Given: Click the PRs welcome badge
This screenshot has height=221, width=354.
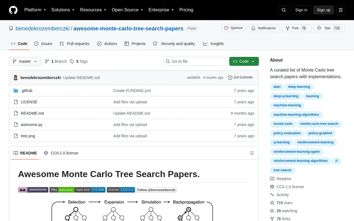Looking at the screenshot, I should (x=62, y=190).
